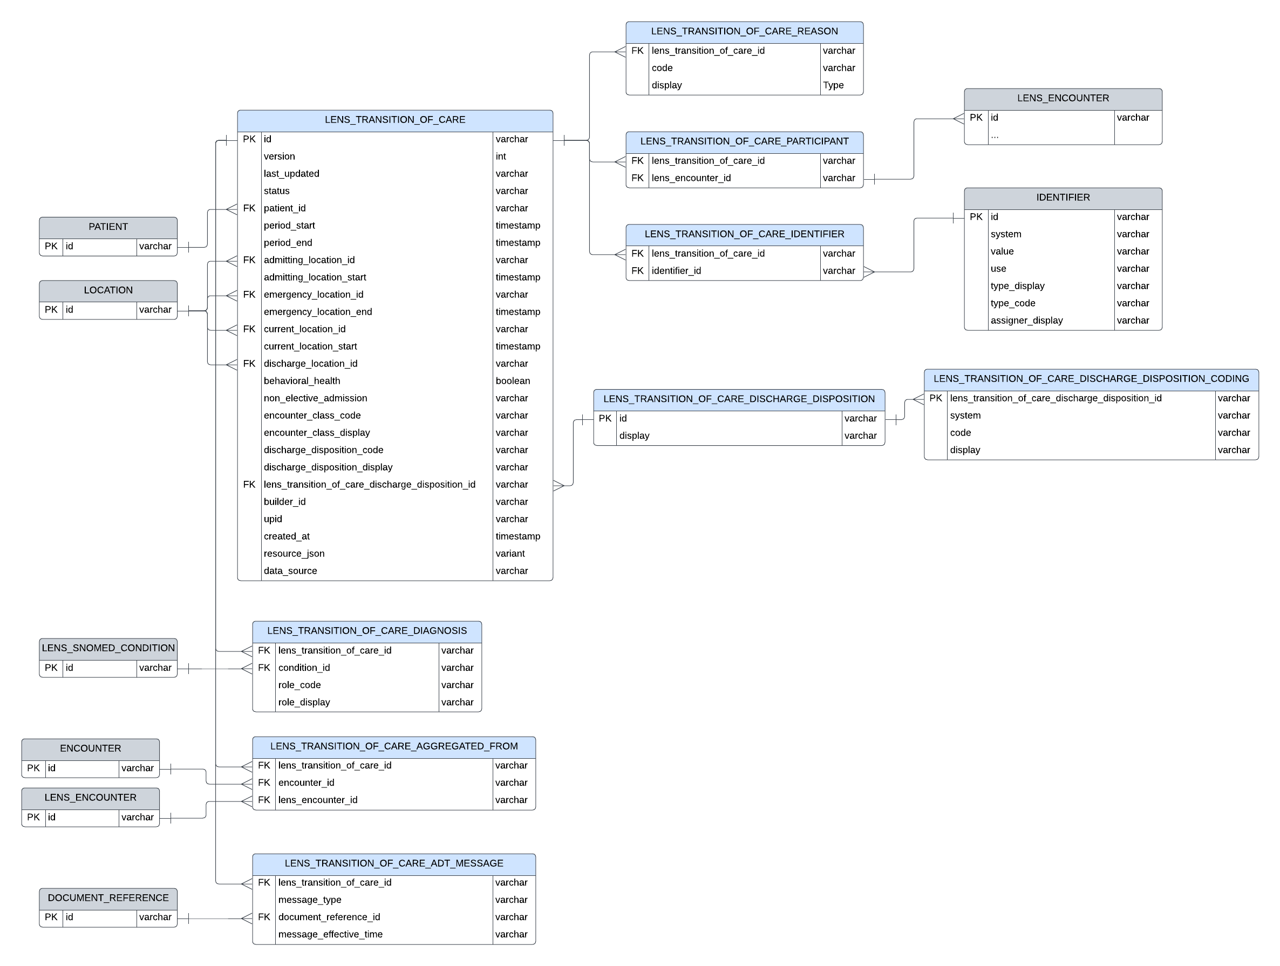Select the behavioral_health field row
The height and width of the screenshot is (966, 1280).
[302, 381]
